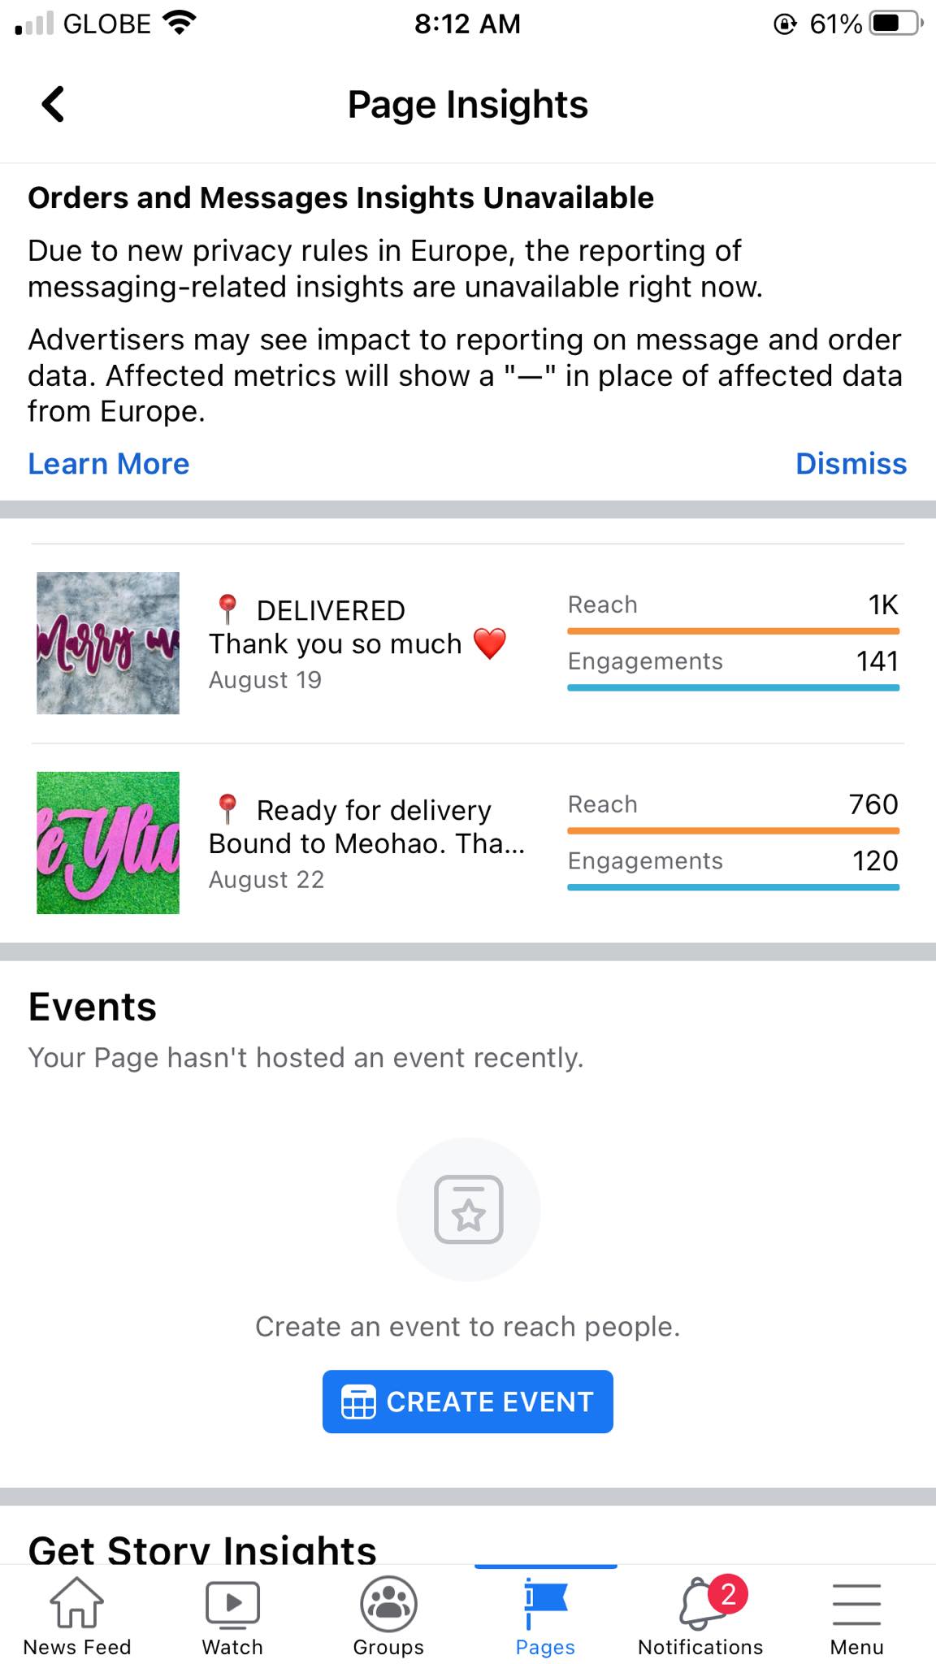
Task: Tap the blue Engagements bar showing 141
Action: coord(733,687)
